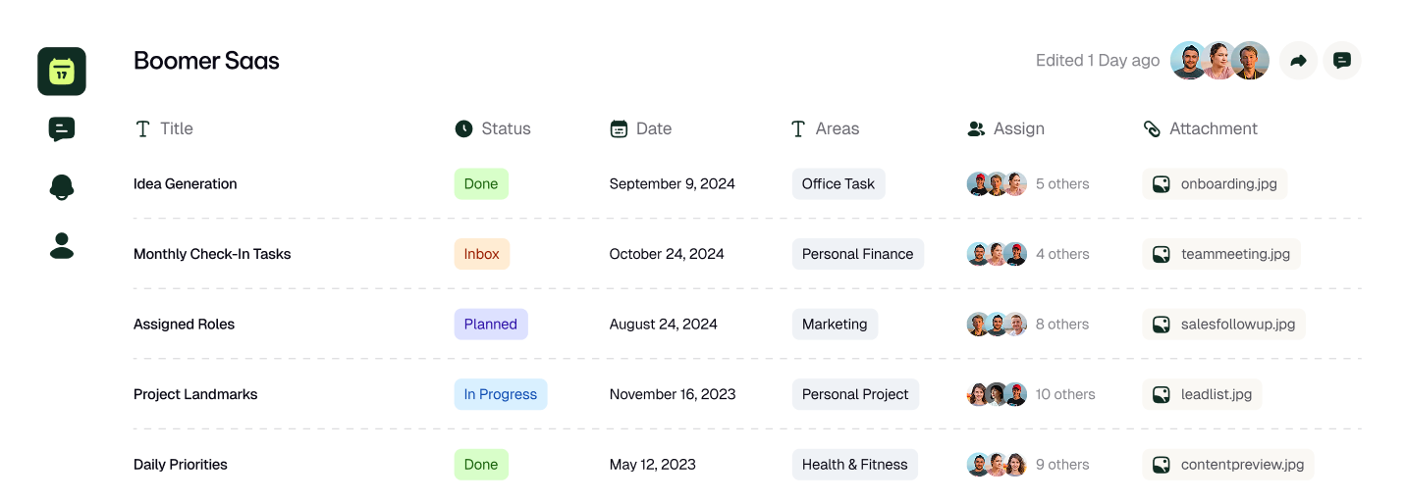Open the user profile icon in sidebar

point(62,245)
